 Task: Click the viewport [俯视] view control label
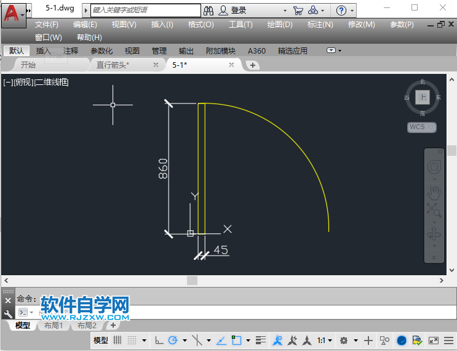click(23, 83)
